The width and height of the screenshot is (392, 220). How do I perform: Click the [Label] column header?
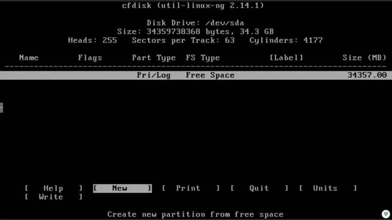coord(286,58)
